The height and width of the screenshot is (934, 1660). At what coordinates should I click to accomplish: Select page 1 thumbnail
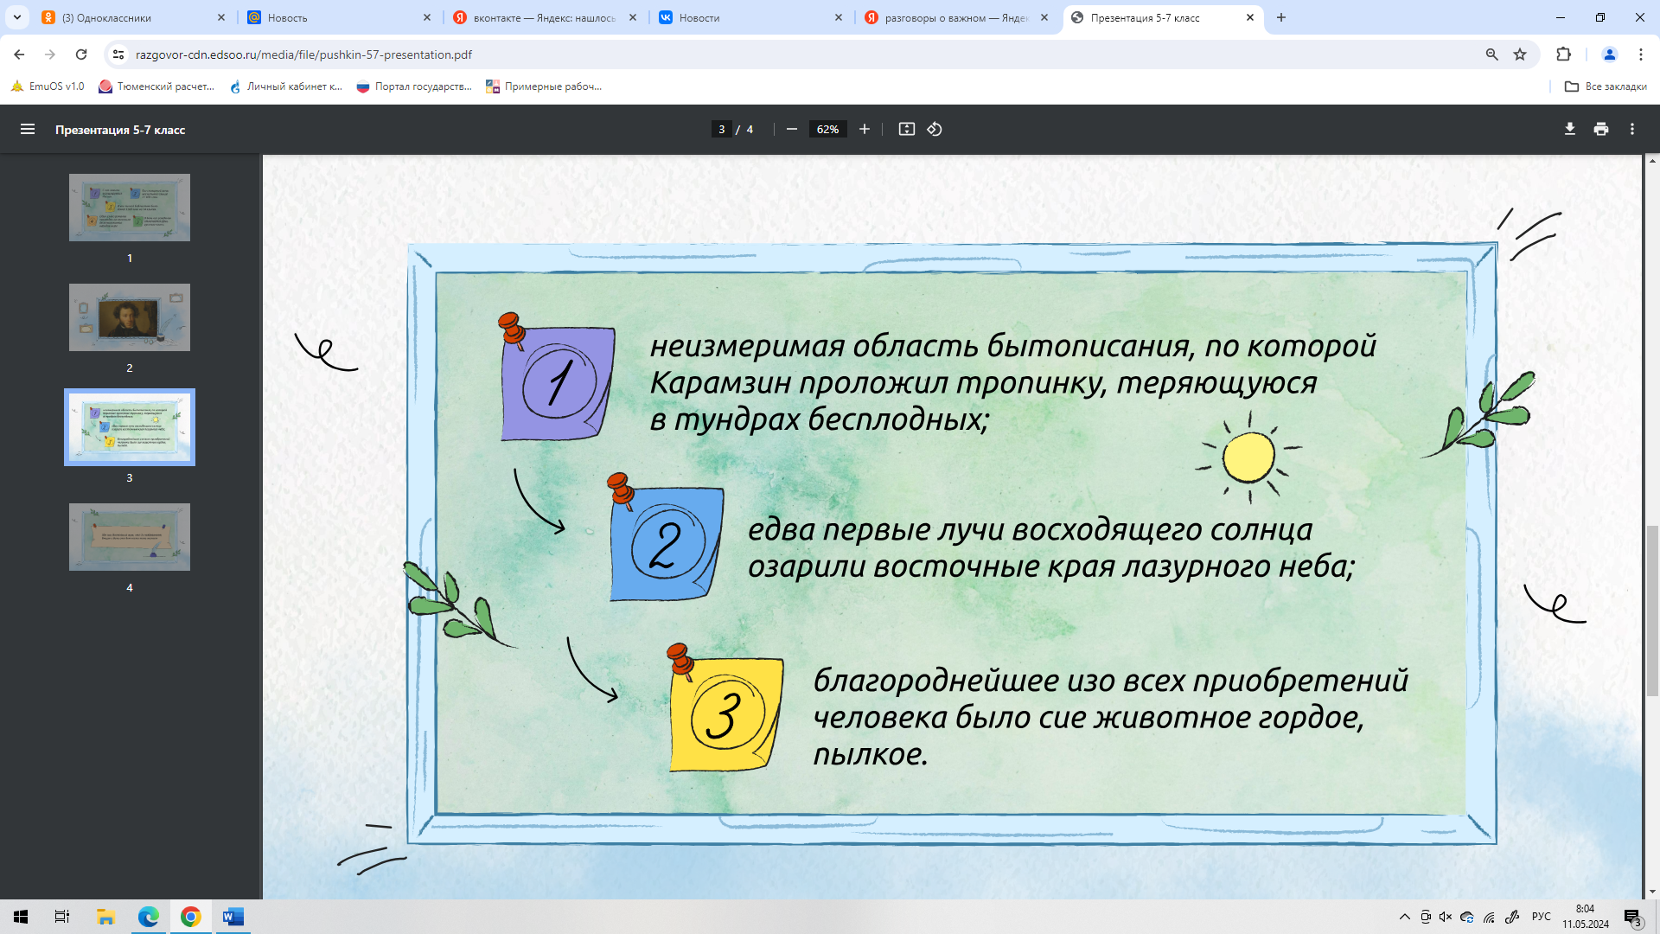pos(130,208)
